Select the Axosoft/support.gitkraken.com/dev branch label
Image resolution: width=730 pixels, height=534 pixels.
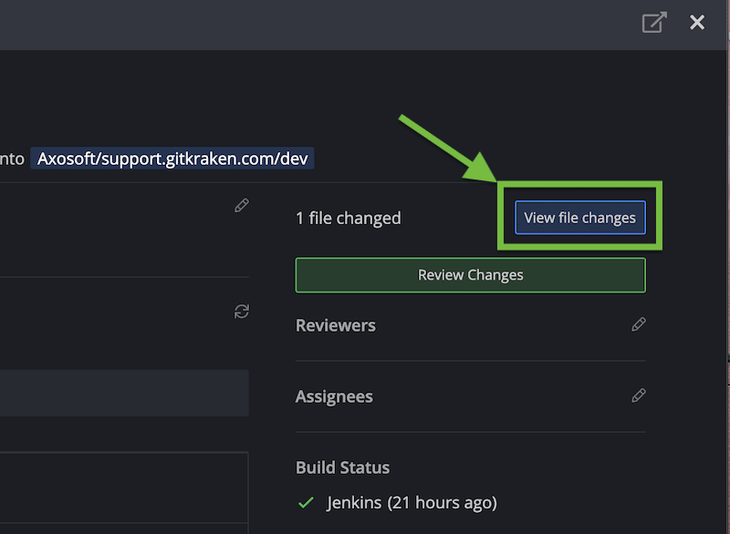click(x=172, y=159)
